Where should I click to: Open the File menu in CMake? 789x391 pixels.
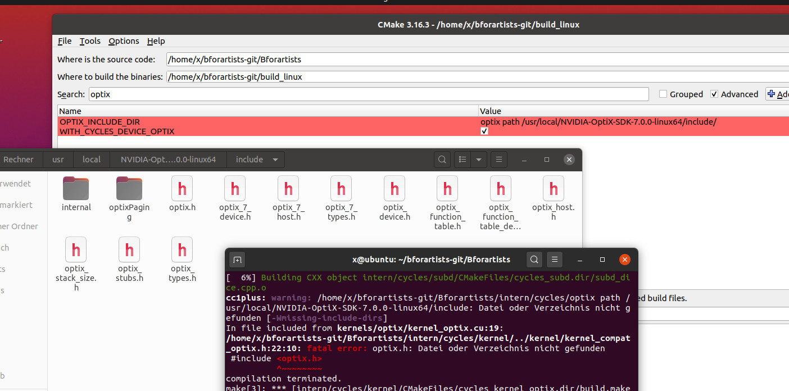pyautogui.click(x=65, y=41)
